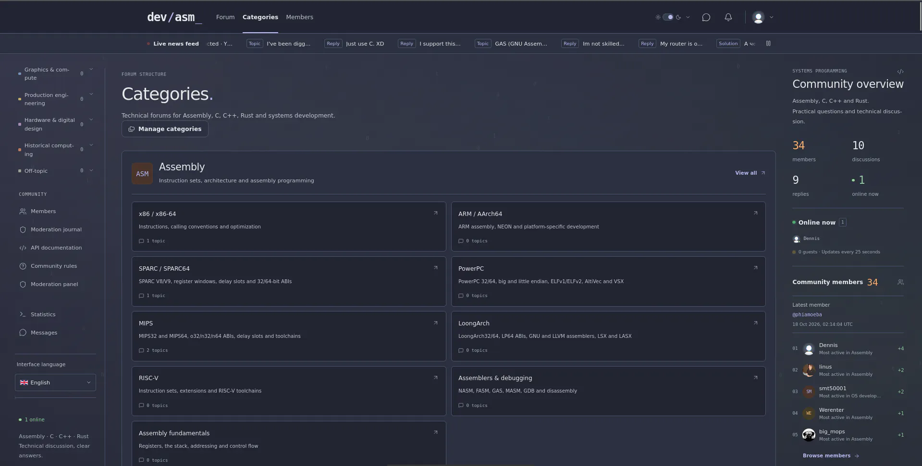Expand Graphics & compute category
922x466 pixels.
tap(91, 69)
